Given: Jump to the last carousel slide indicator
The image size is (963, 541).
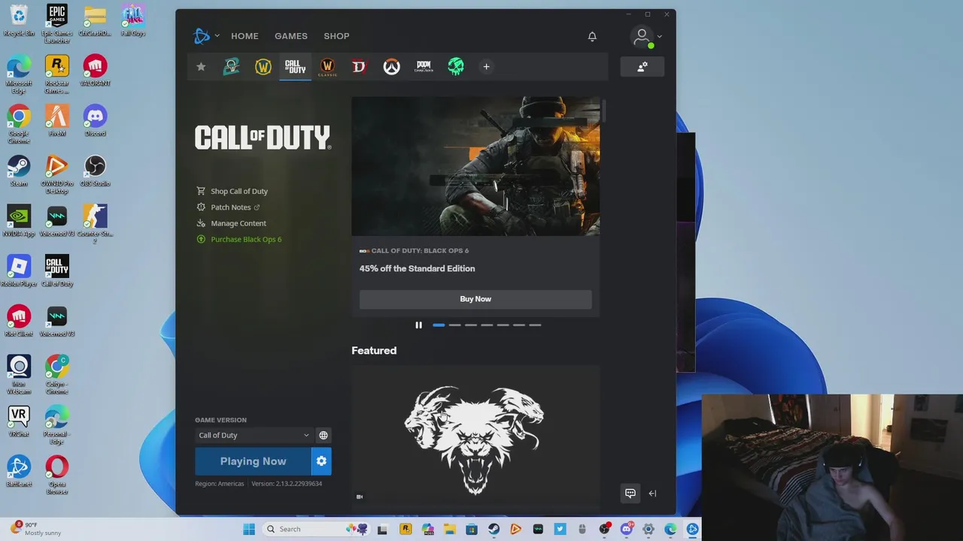Looking at the screenshot, I should 535,325.
